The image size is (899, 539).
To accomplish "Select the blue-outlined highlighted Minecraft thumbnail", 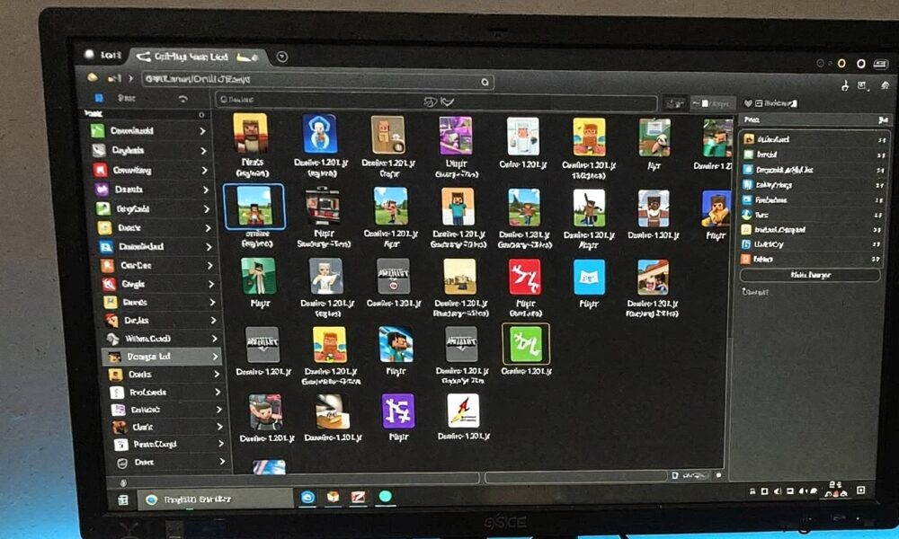I will (254, 207).
